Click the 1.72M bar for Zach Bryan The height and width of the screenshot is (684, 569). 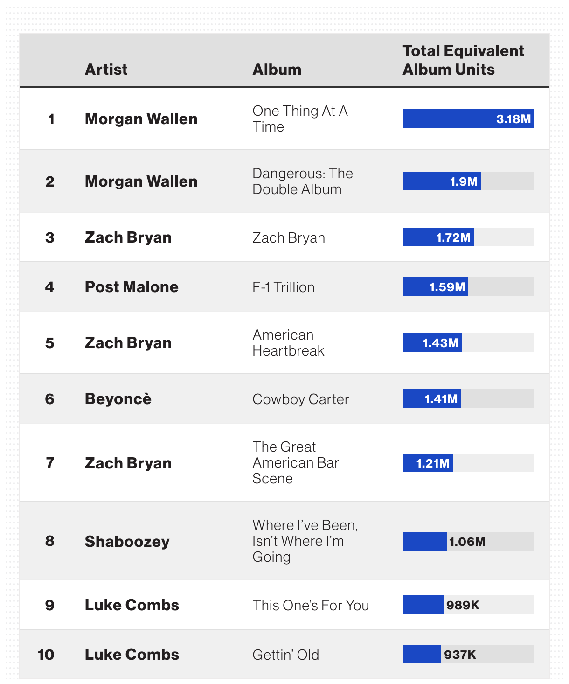pyautogui.click(x=438, y=237)
